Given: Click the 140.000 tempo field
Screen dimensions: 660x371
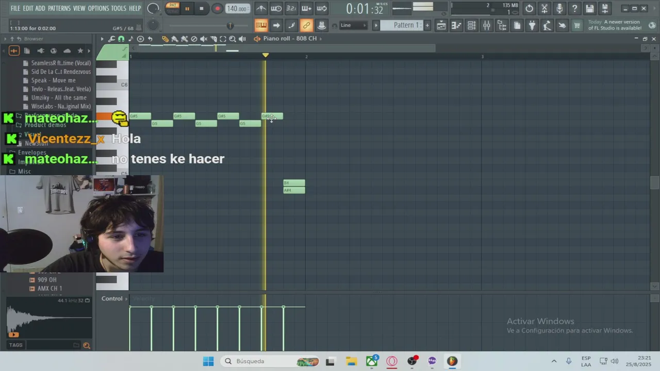Looking at the screenshot, I should (x=237, y=9).
